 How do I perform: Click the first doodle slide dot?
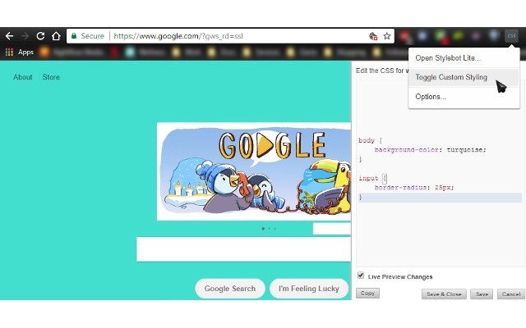click(263, 229)
